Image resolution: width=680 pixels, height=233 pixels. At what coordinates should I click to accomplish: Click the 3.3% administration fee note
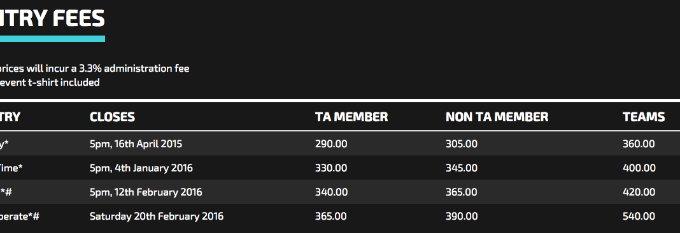pyautogui.click(x=94, y=69)
